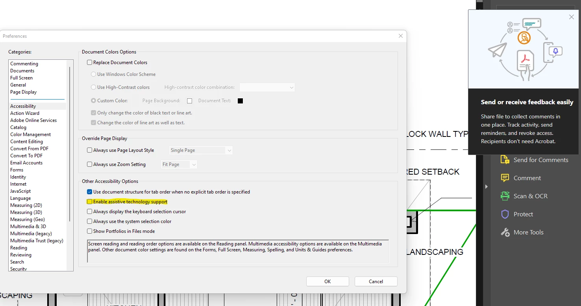Cancel the Preferences dialog
The height and width of the screenshot is (306, 581).
(376, 281)
